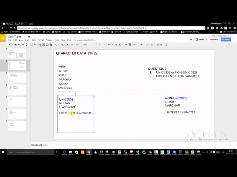Star the Data Types presentation
The height and width of the screenshot is (177, 237).
[x=25, y=37]
